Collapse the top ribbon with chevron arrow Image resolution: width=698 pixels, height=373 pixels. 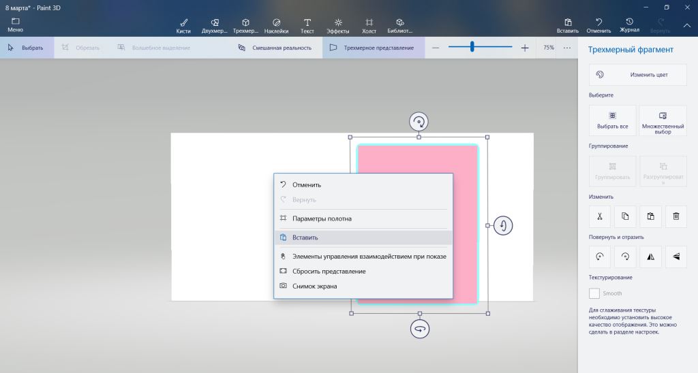pos(686,25)
